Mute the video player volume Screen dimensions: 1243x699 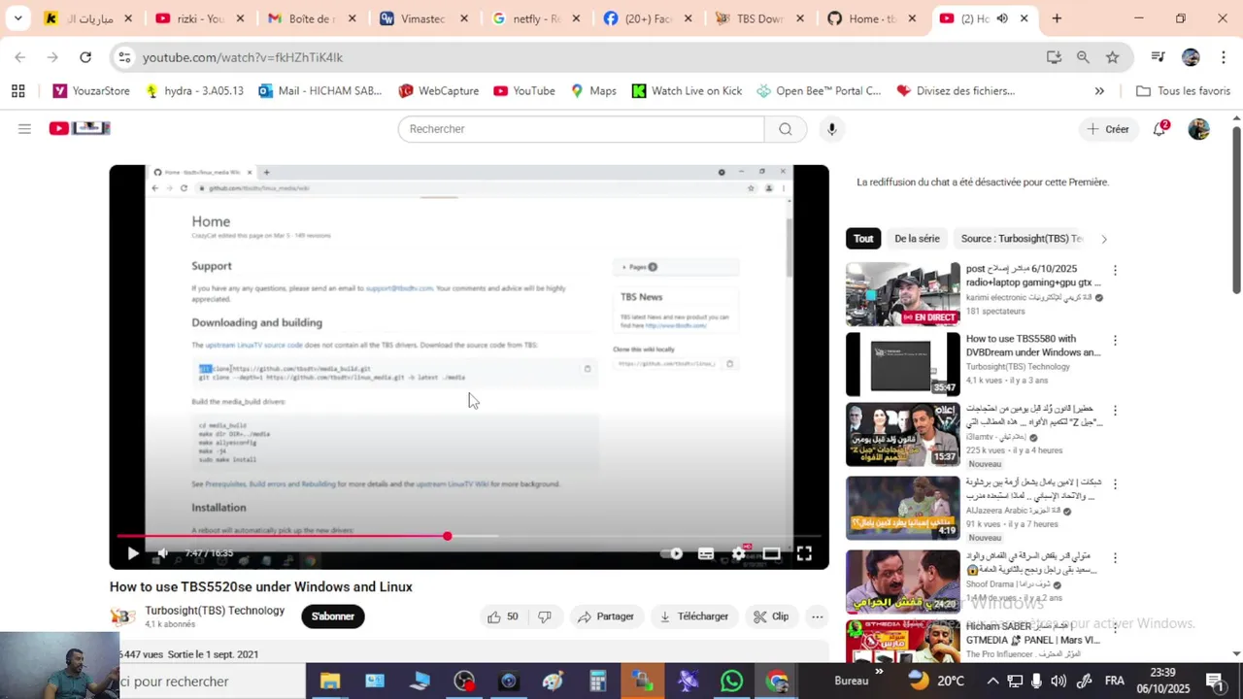(163, 553)
